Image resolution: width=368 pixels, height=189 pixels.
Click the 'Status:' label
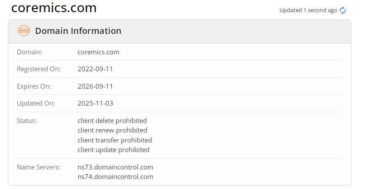pos(27,121)
